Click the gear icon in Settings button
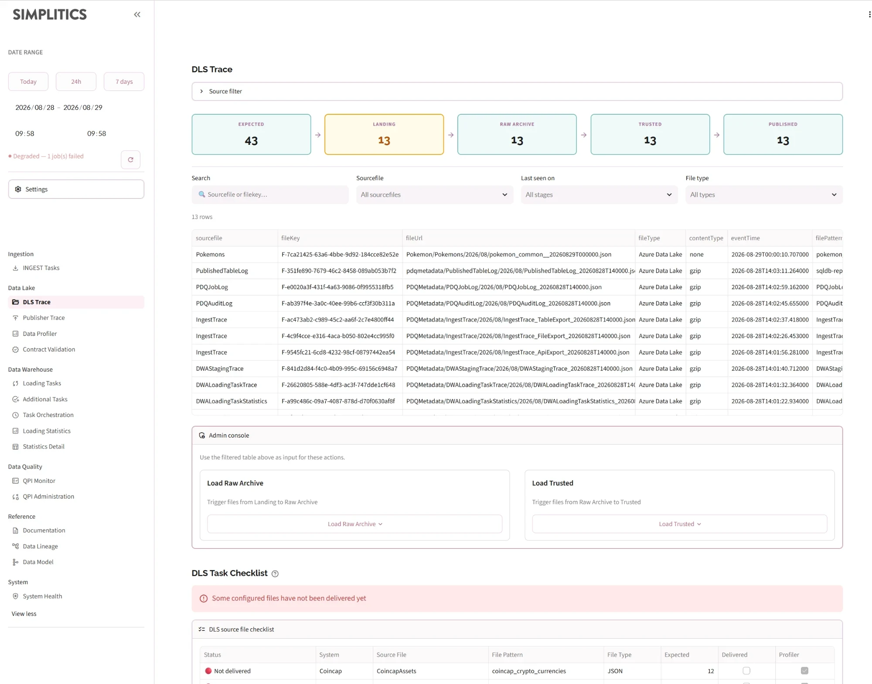This screenshot has width=872, height=684. click(x=18, y=189)
